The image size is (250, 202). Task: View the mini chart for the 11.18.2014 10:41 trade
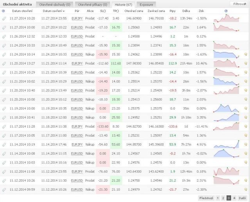227,117
